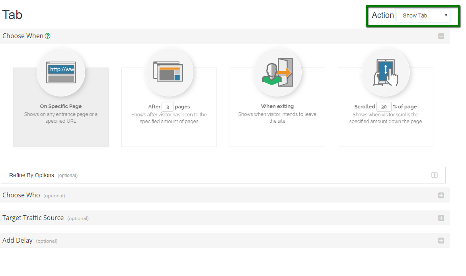Click the Refine By Options label
Screen dimensions: 466x276
(31, 175)
